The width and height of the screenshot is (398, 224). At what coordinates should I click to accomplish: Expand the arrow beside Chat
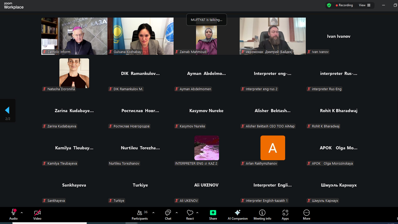click(x=177, y=213)
